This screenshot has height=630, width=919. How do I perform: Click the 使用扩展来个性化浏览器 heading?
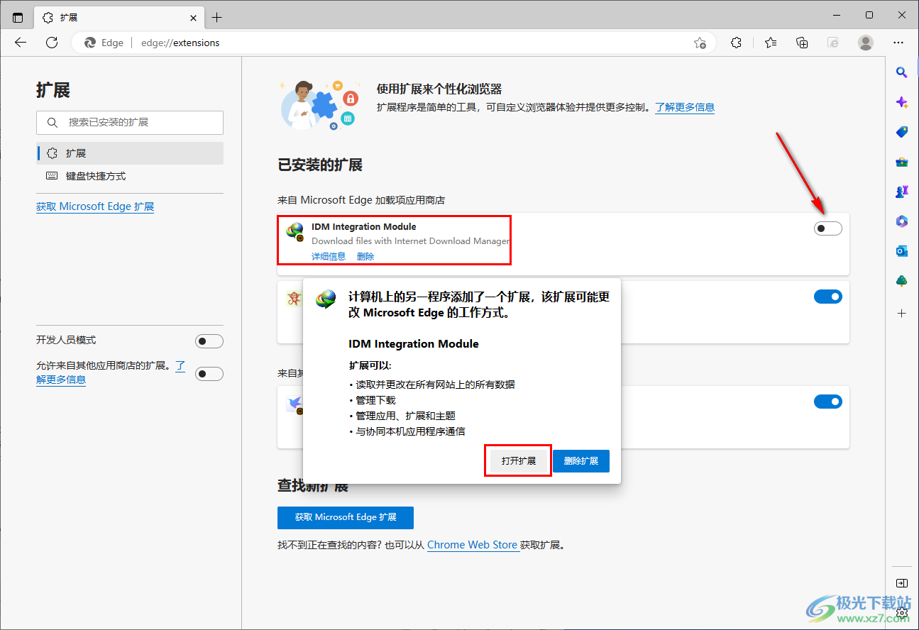tap(439, 89)
